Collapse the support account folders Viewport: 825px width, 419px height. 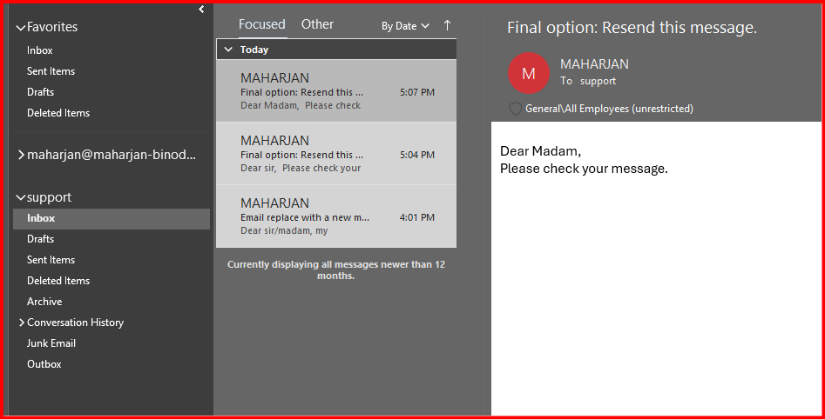[x=21, y=197]
